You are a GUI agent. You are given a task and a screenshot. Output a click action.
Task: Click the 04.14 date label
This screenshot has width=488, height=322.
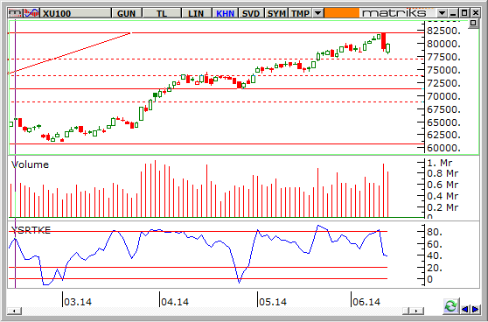(175, 302)
